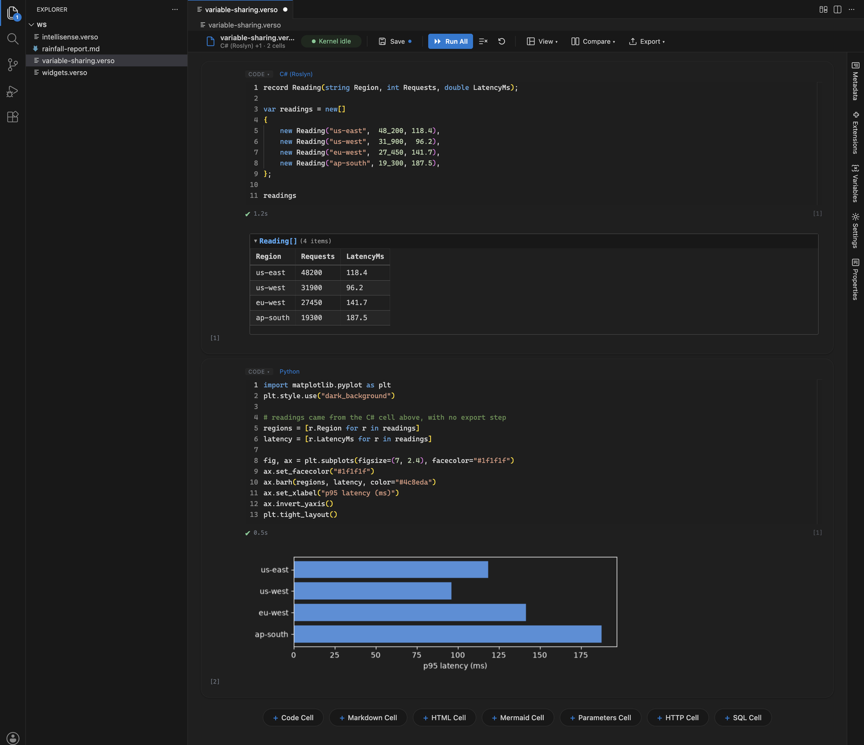Open the Explorer view in the activity bar
This screenshot has width=864, height=745.
click(12, 12)
